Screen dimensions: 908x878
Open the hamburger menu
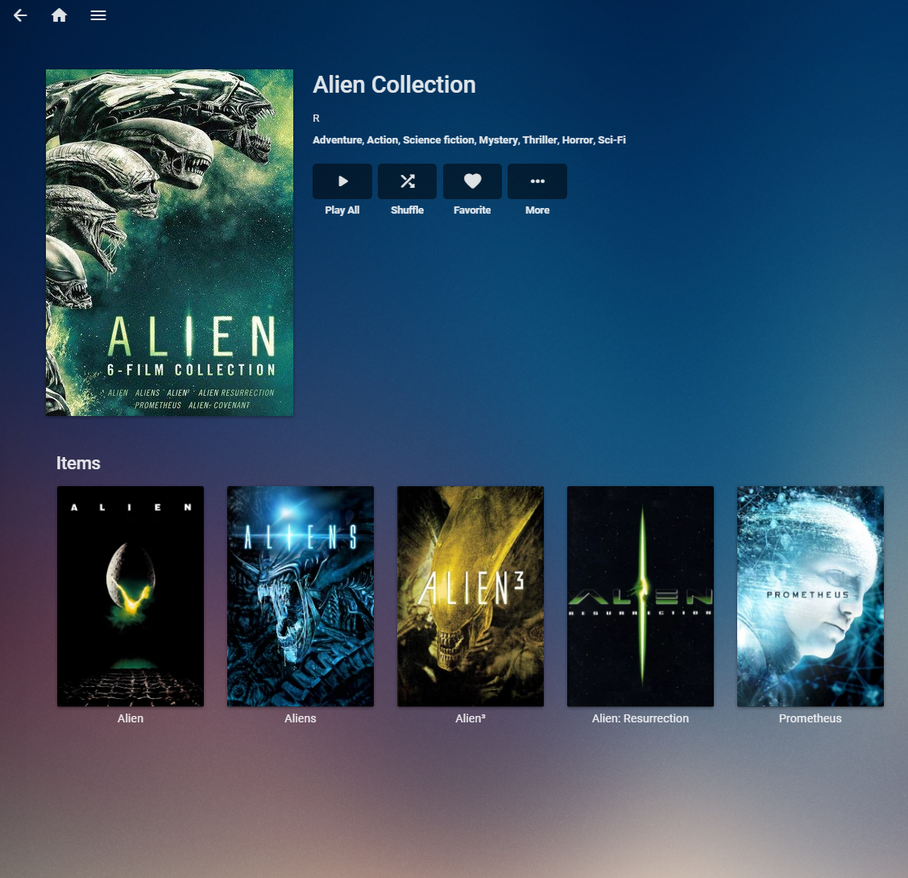click(97, 15)
